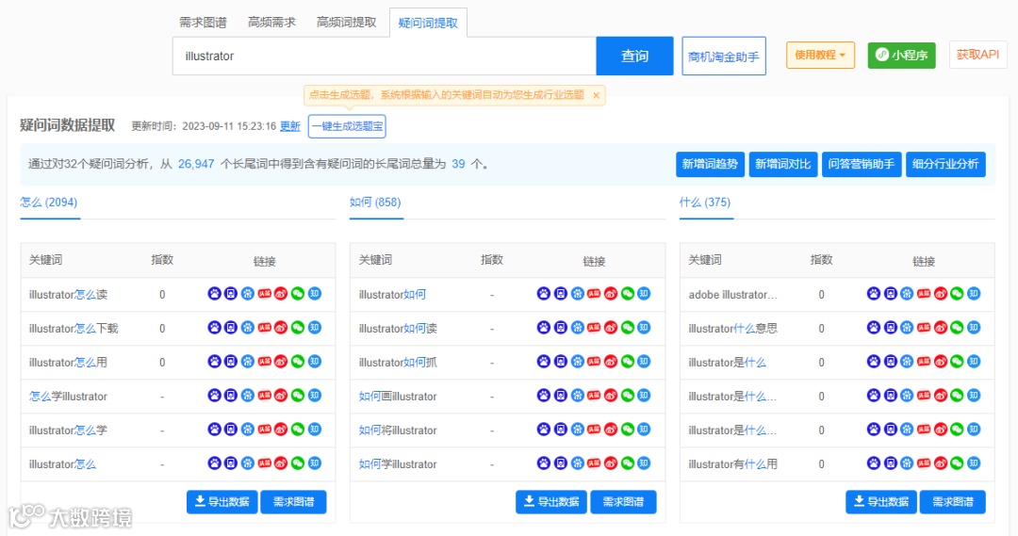Select the 如何 (858) tab

(x=375, y=203)
